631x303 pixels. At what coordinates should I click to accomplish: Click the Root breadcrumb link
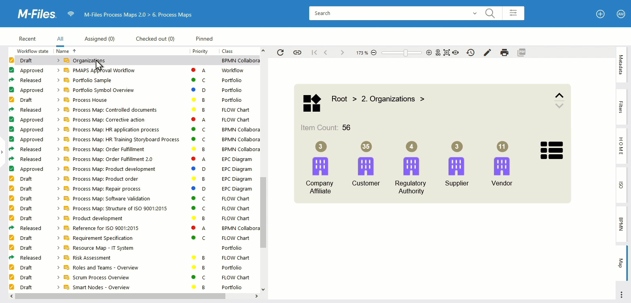(x=339, y=99)
